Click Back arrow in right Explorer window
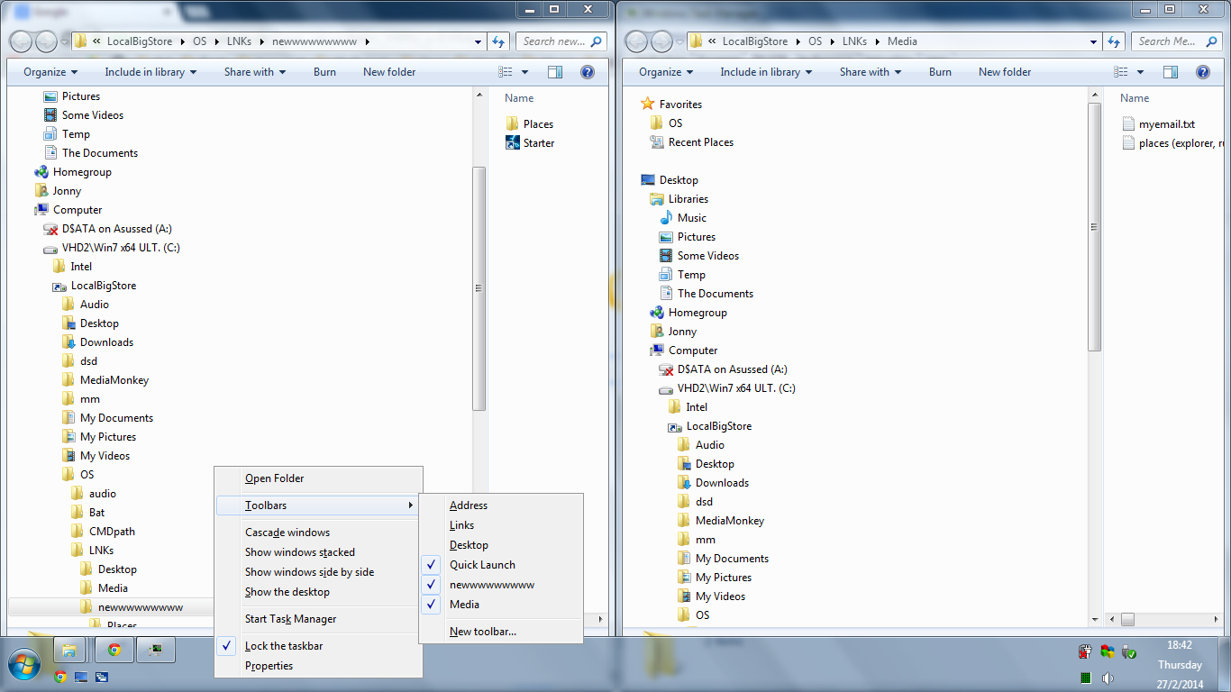Screen dimensions: 1231x692 click(636, 41)
